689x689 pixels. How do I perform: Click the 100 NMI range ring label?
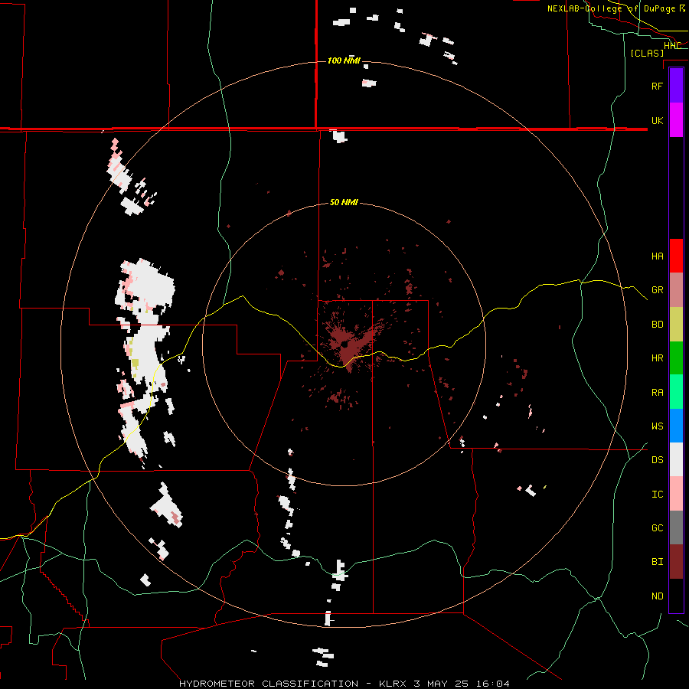(x=344, y=60)
